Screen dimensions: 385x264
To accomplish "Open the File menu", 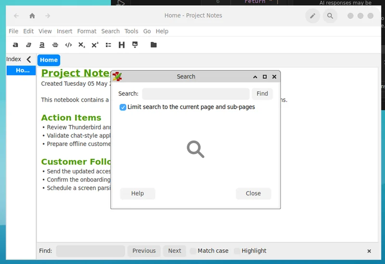I will [x=13, y=31].
